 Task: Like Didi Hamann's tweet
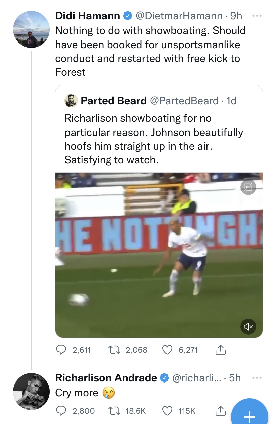167,350
